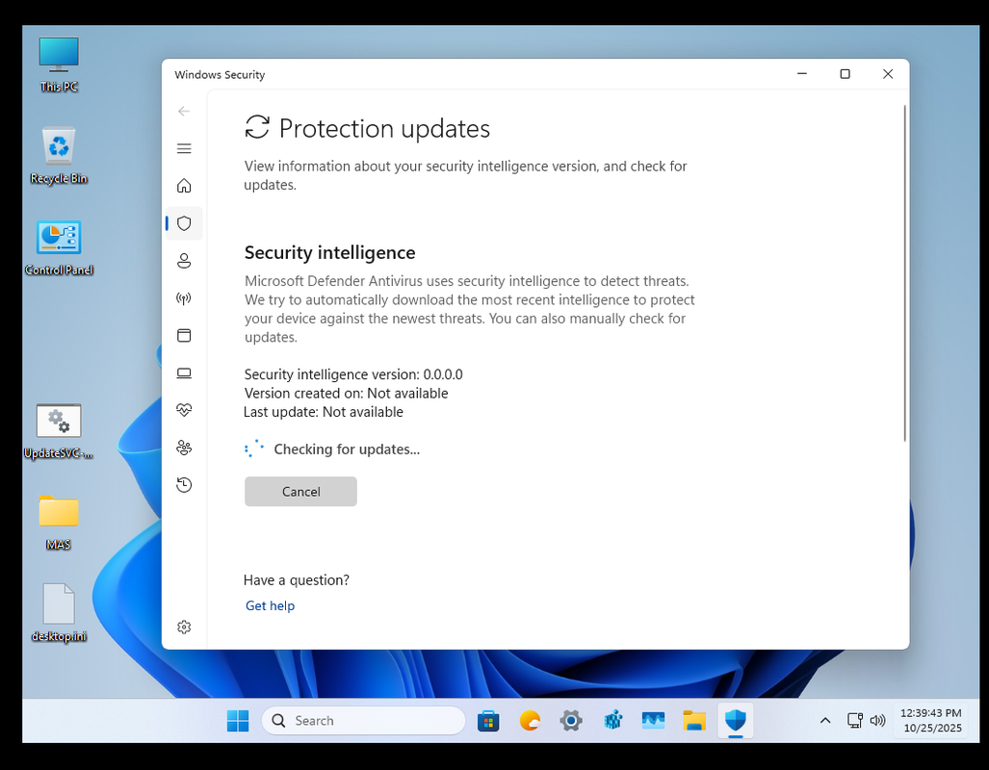Open the clock and date flyout
The image size is (989, 770).
(931, 721)
